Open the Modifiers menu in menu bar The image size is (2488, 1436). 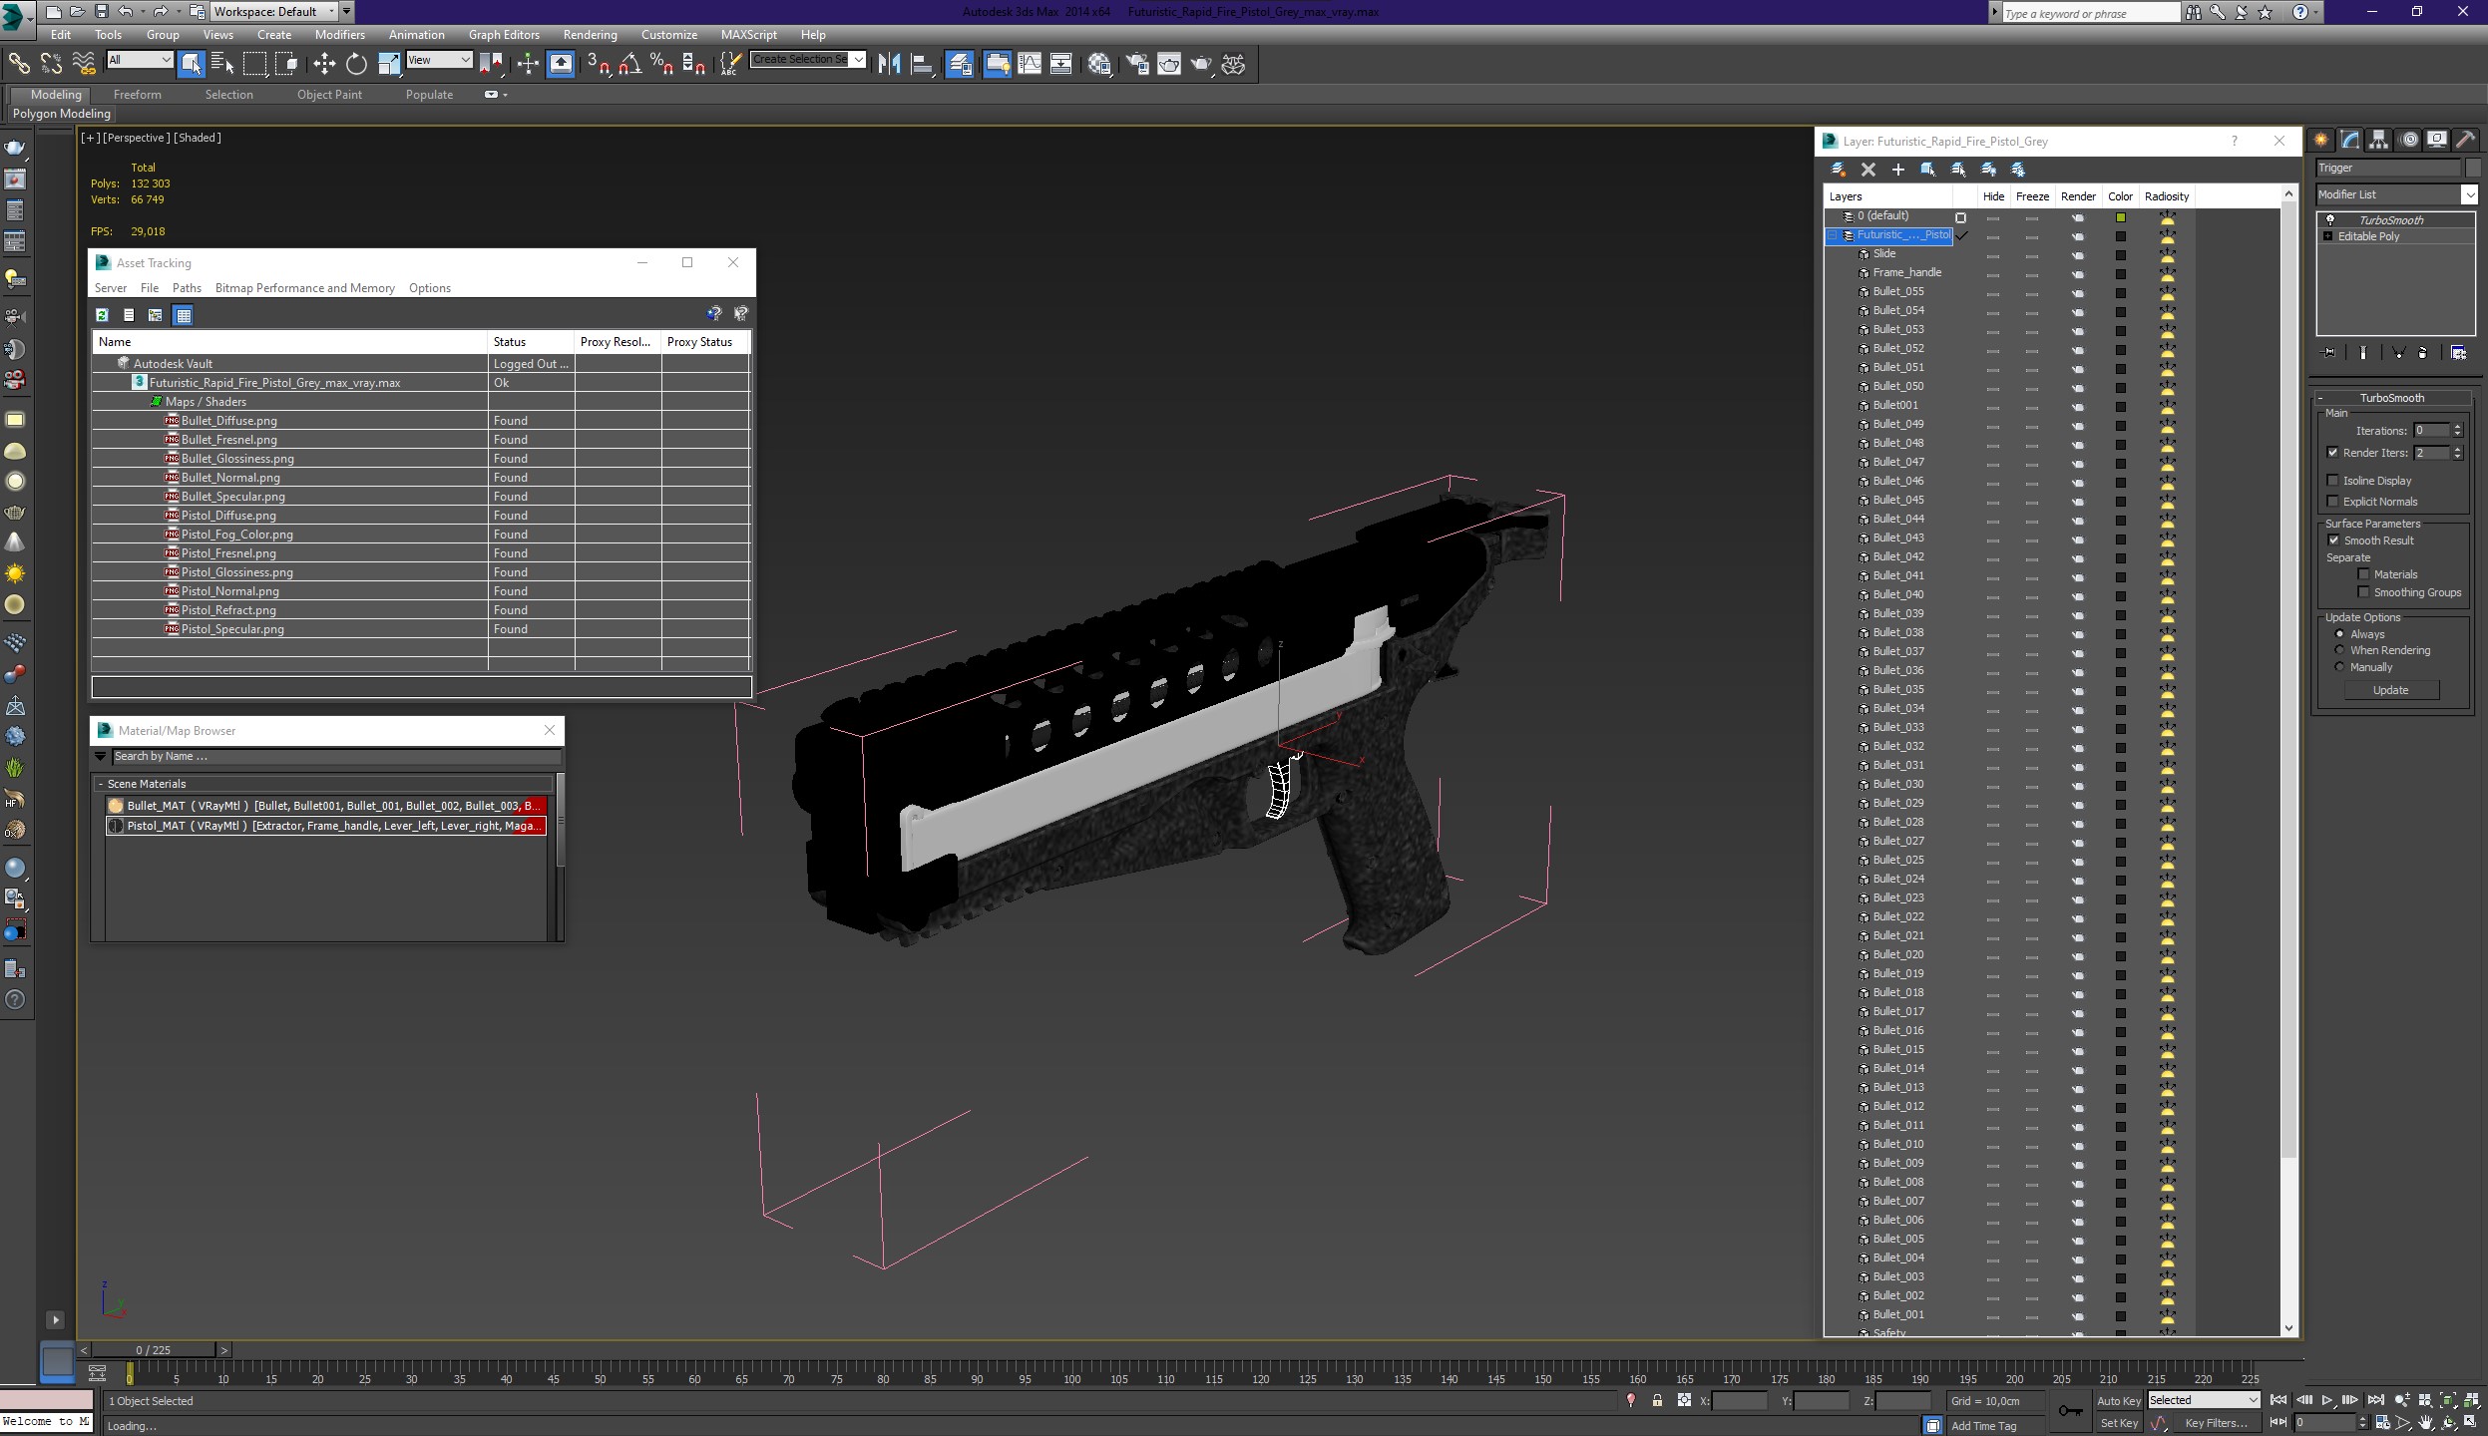pos(340,34)
